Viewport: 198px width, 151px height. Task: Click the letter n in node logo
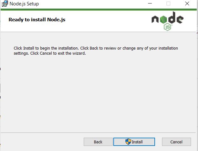(155, 19)
